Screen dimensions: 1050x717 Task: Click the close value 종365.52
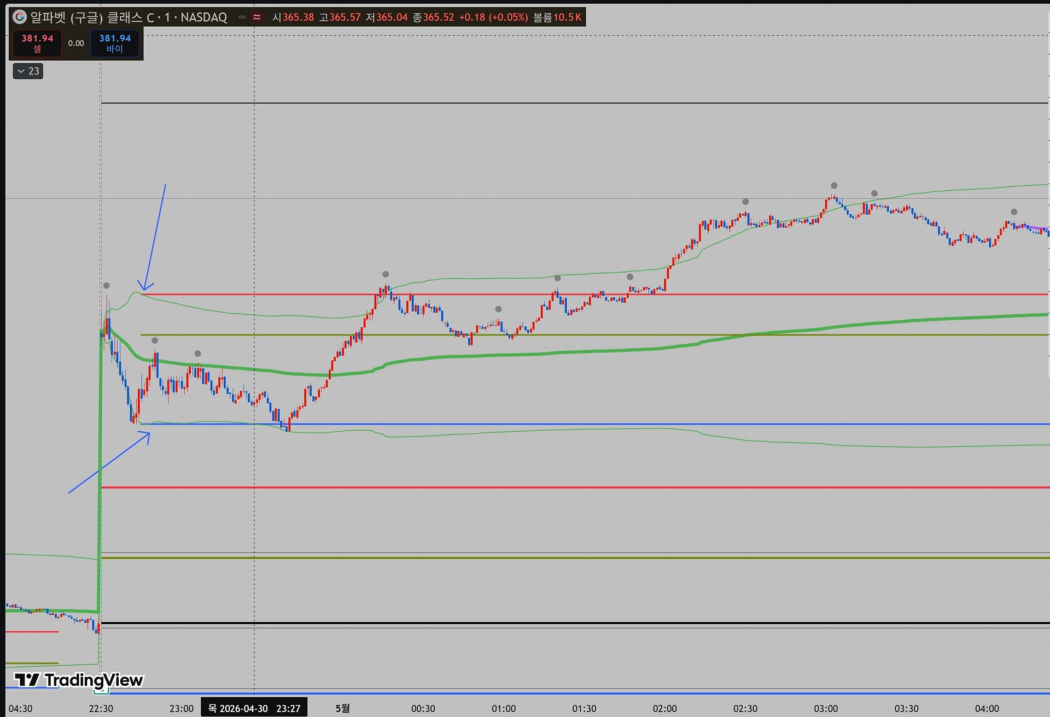434,17
